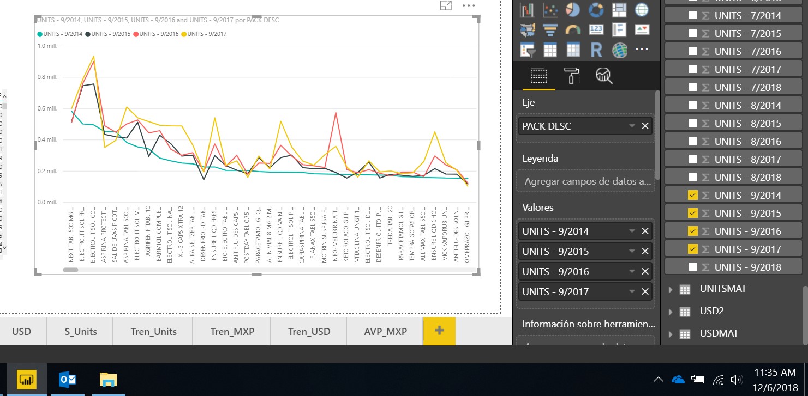
Task: Select the slicer visualization
Action: [528, 50]
